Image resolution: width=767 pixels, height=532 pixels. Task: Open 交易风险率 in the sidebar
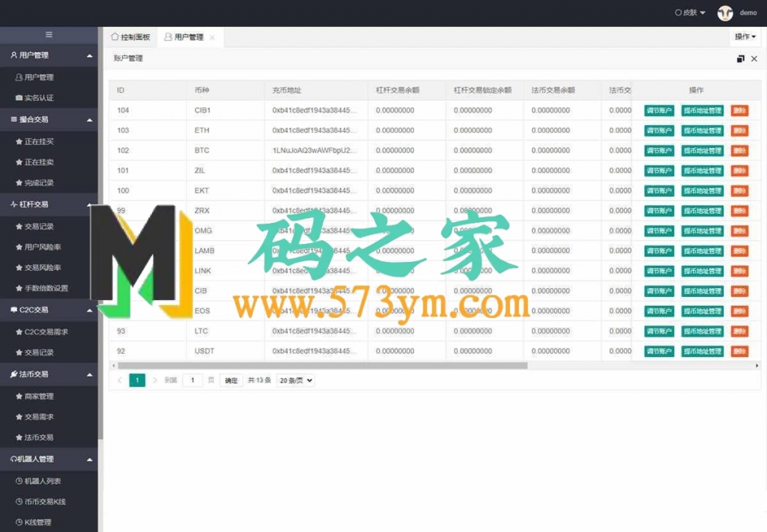tap(38, 268)
